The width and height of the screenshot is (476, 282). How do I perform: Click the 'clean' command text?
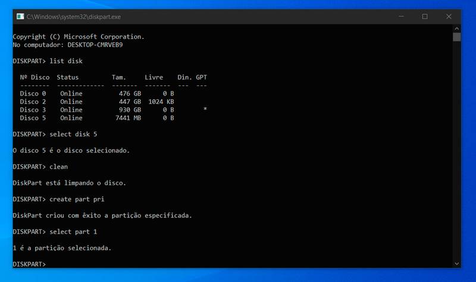58,167
